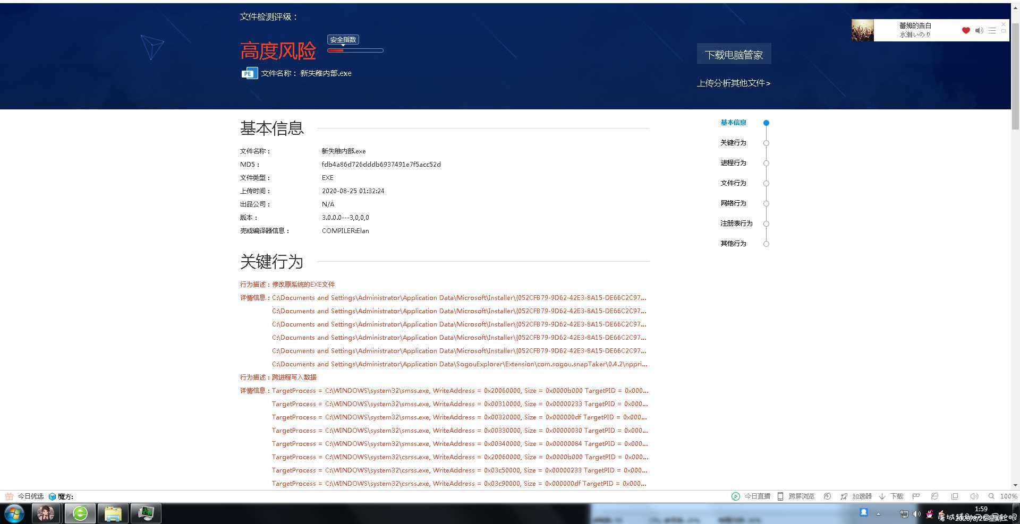
Task: Click the nav dot beside 关键行为
Action: (x=766, y=143)
